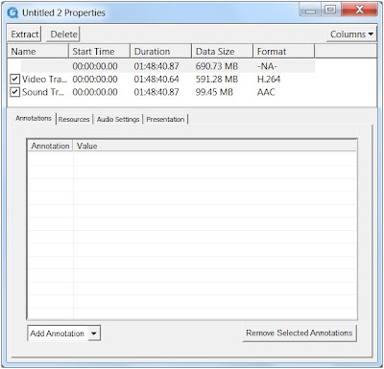Screen dimensions: 384x369
Task: Switch to the Presentation tab
Action: coord(165,119)
